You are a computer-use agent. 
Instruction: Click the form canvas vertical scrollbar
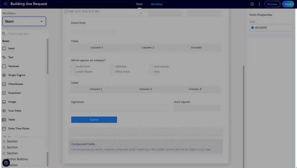[x=244, y=116]
